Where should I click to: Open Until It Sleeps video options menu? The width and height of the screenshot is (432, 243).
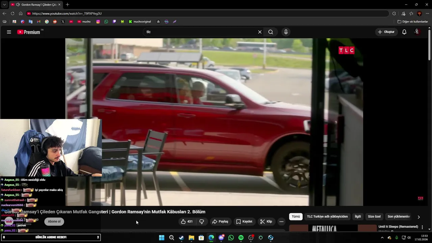[422, 227]
